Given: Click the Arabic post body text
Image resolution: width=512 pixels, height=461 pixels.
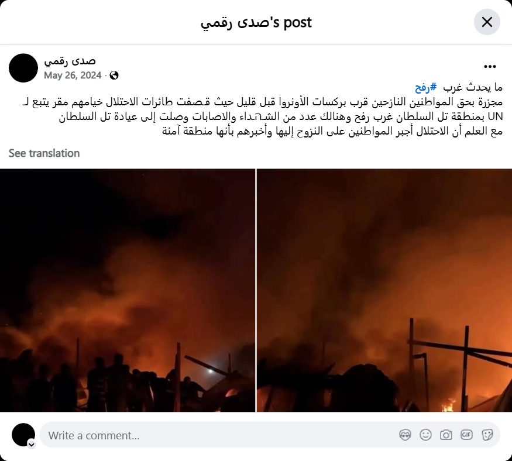Looking at the screenshot, I should pos(263,109).
